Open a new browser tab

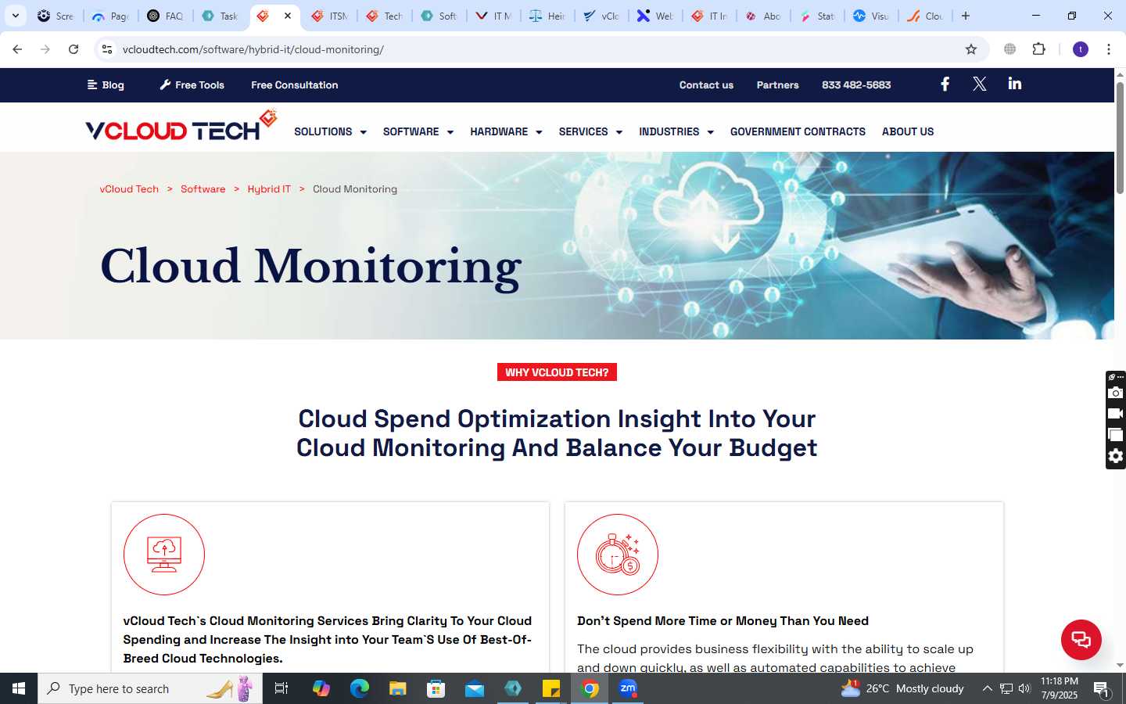[x=966, y=16]
